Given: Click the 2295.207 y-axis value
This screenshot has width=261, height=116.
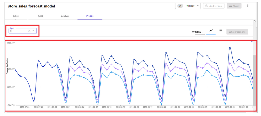Looking at the screenshot, I should 11,87.
